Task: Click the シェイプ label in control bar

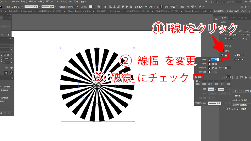Action: pos(139,7)
